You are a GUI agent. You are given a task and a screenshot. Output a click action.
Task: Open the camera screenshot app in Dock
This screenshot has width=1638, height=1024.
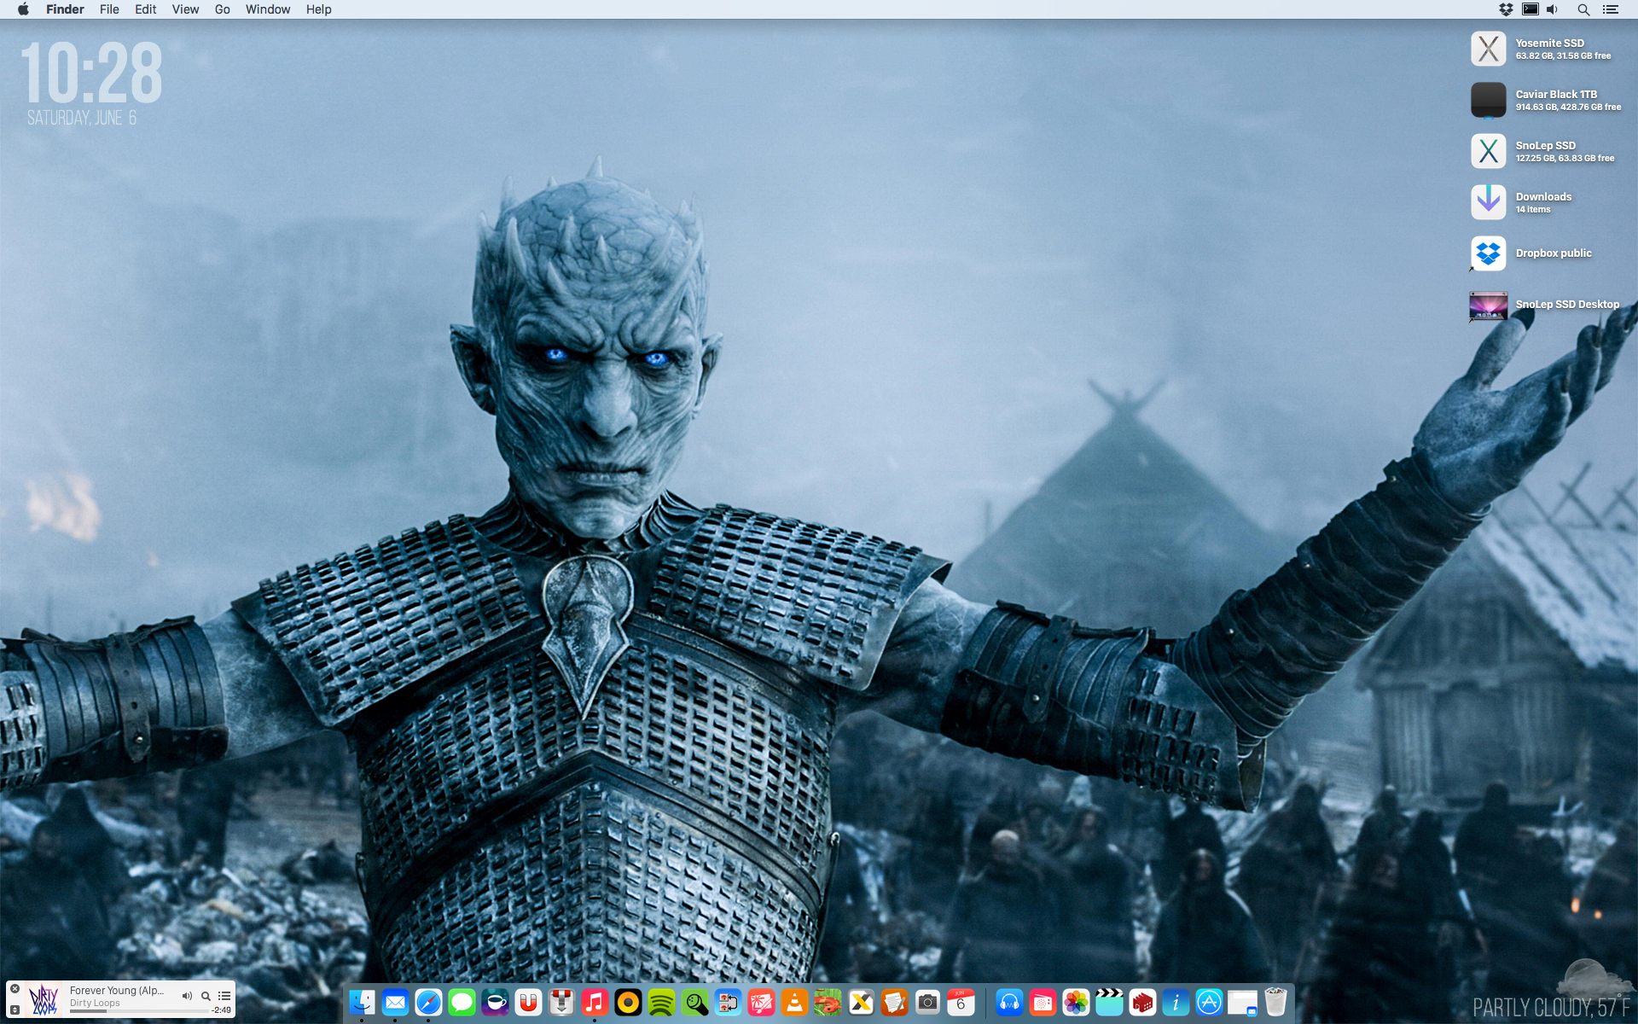(x=927, y=1002)
